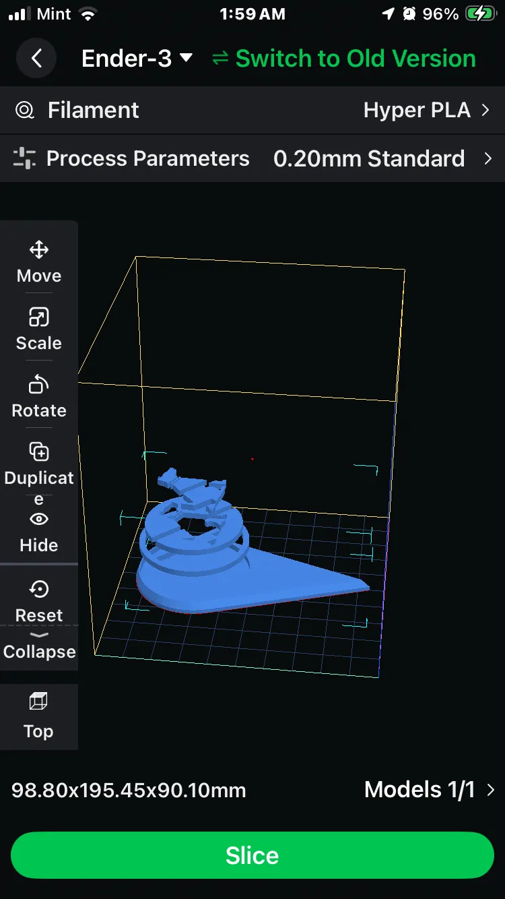Tap the location arrow icon in status bar
The height and width of the screenshot is (899, 505).
click(x=388, y=13)
